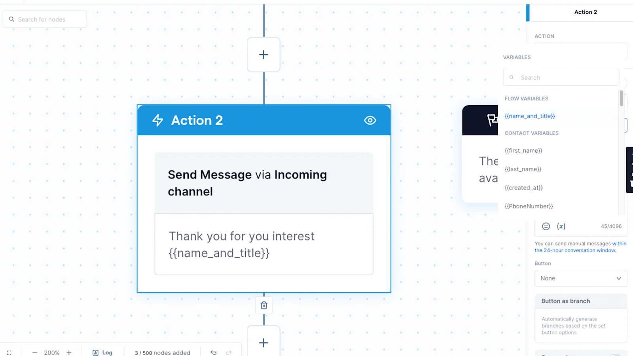
Task: Fit flow to screen with the expand icon
Action: [9, 352]
